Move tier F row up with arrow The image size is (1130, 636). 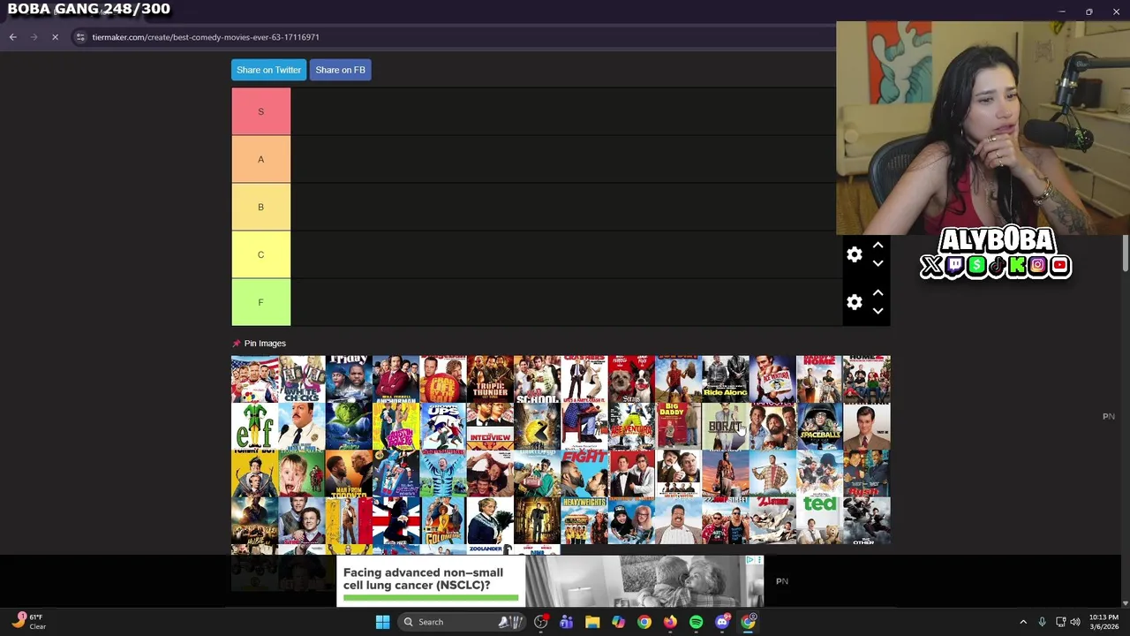(878, 293)
